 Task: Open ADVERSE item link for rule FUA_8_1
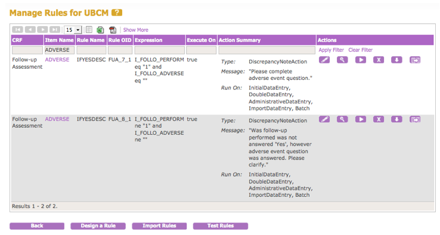pyautogui.click(x=57, y=119)
